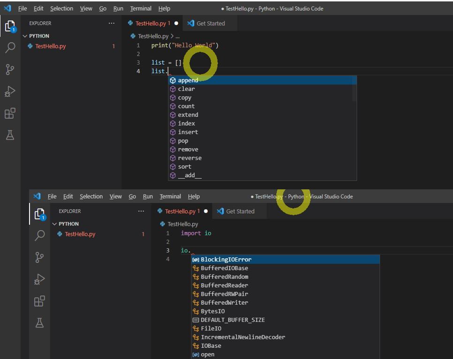Open File menu in bottom window
This screenshot has width=453, height=359.
tap(52, 197)
